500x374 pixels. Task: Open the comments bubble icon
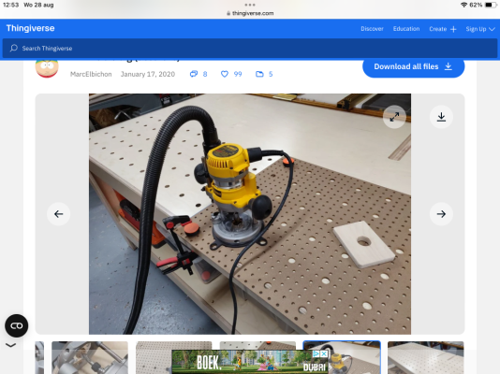(194, 74)
